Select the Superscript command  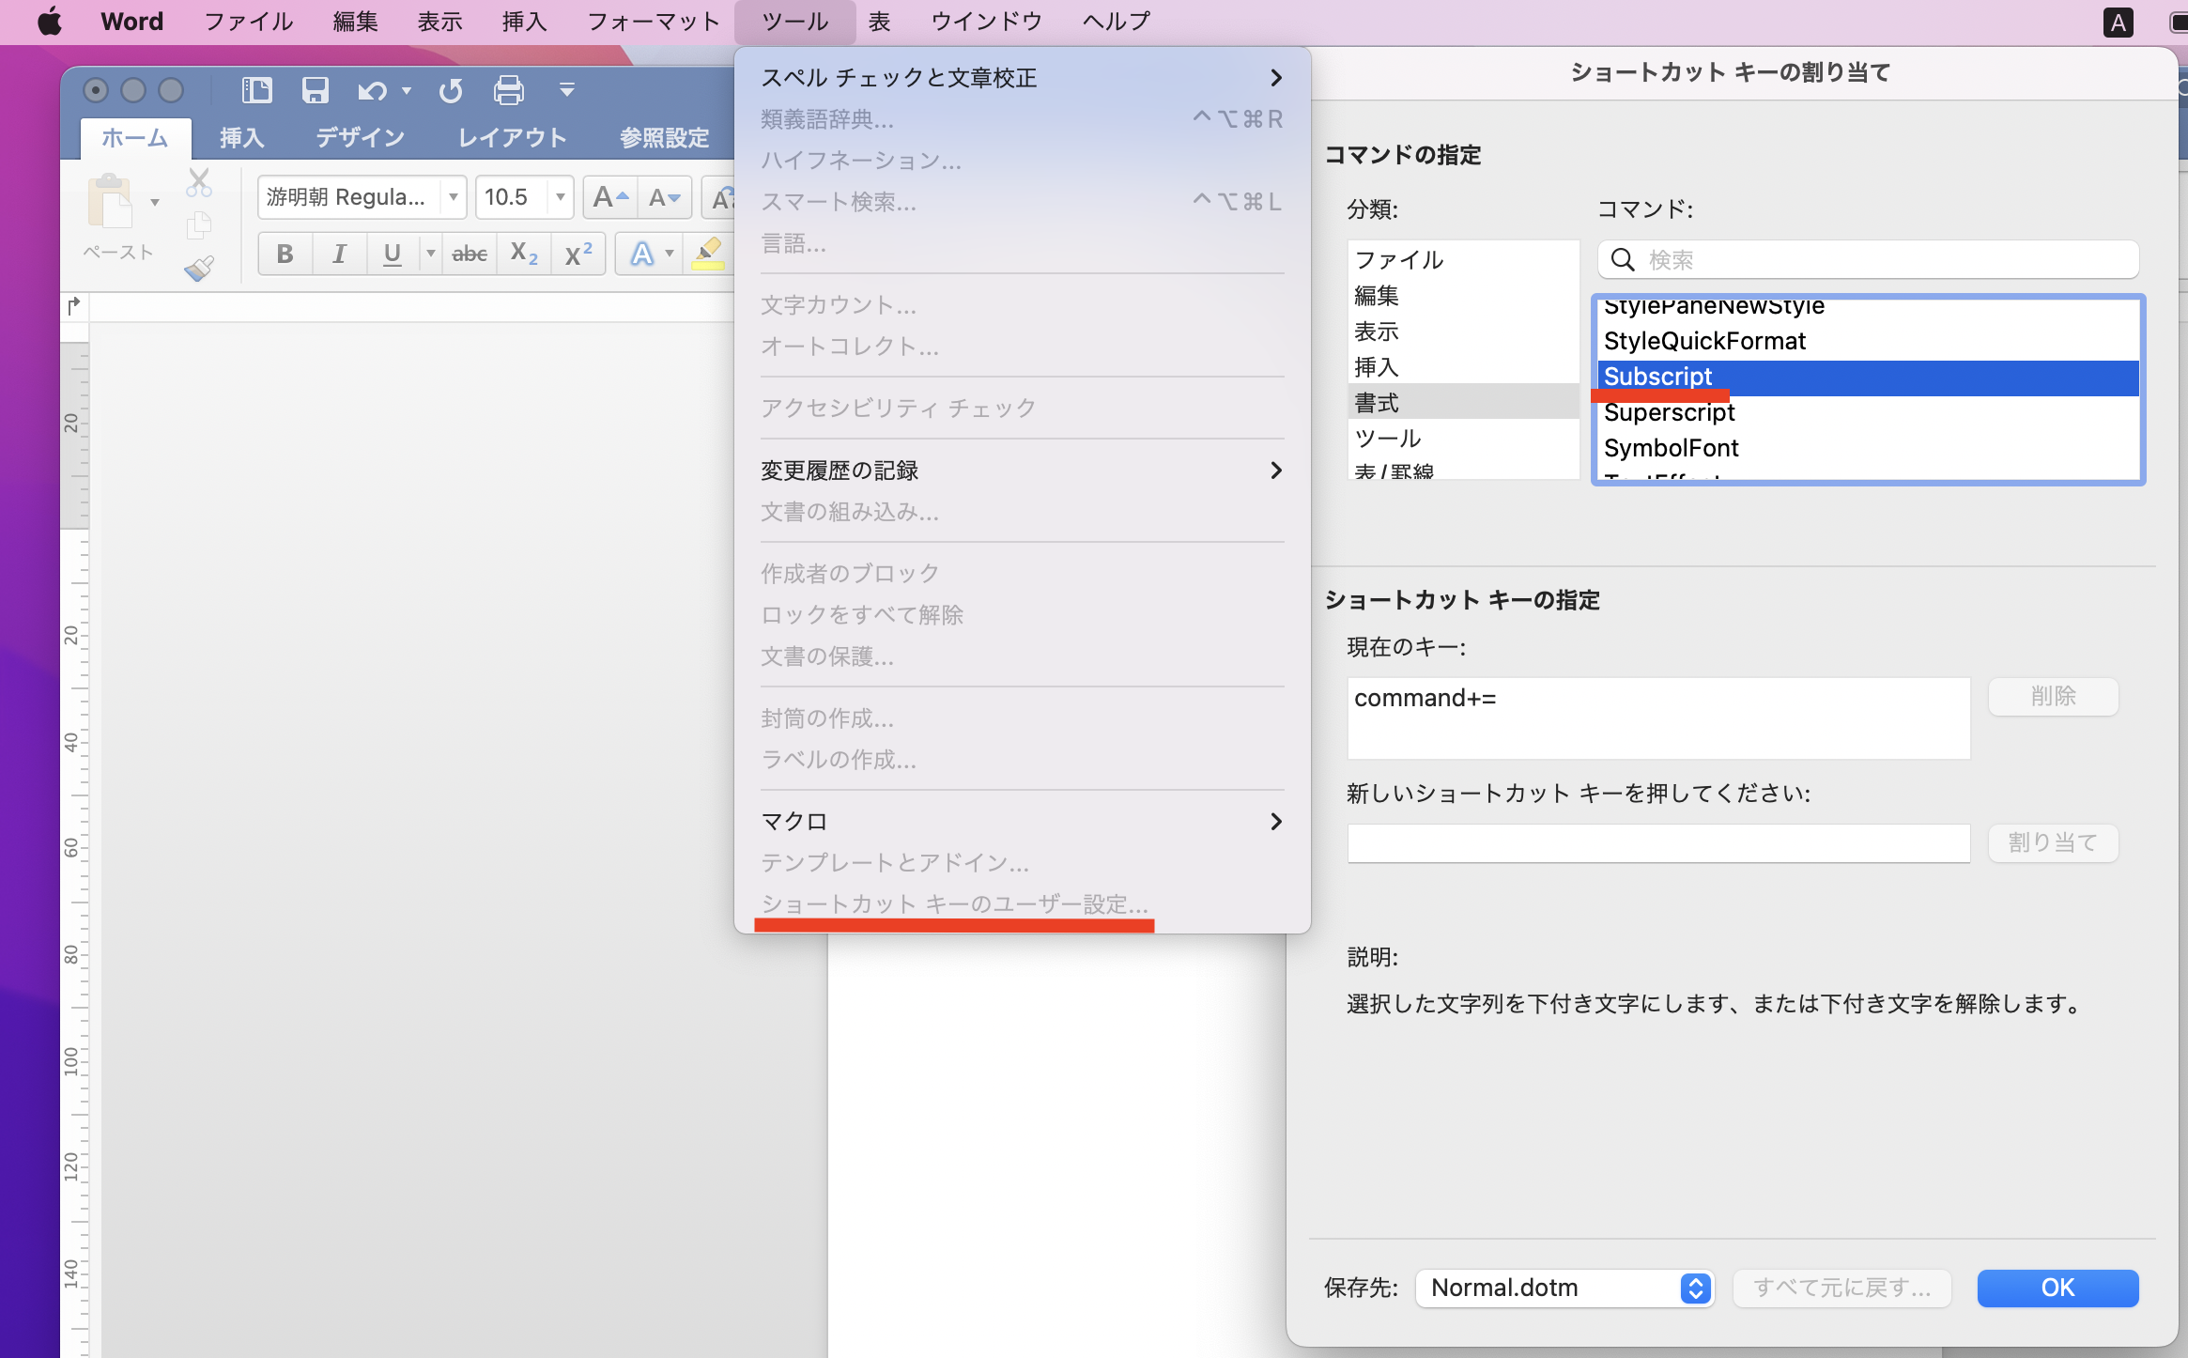pos(1868,412)
